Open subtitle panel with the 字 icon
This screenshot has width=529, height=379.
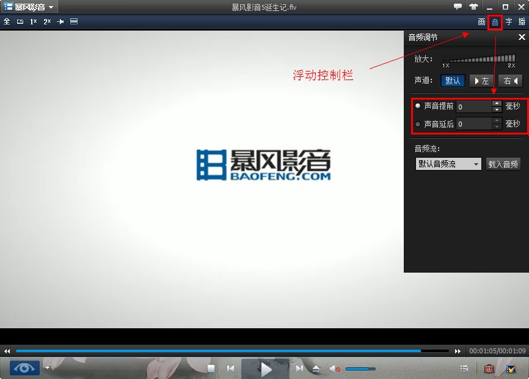coord(508,21)
